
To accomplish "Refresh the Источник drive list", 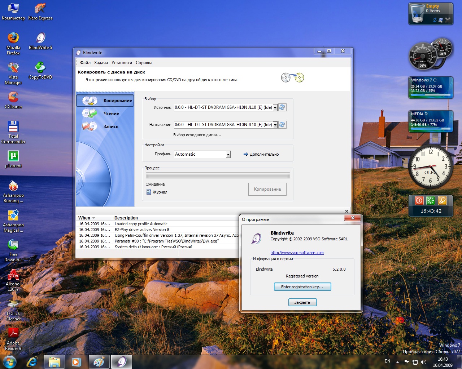I will point(282,107).
